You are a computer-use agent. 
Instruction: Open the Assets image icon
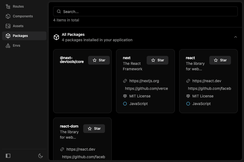click(8, 26)
